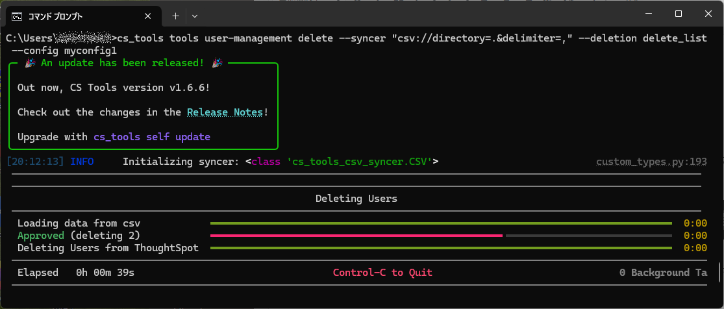The width and height of the screenshot is (724, 309).
Task: Open the Release Notes link
Action: click(225, 112)
